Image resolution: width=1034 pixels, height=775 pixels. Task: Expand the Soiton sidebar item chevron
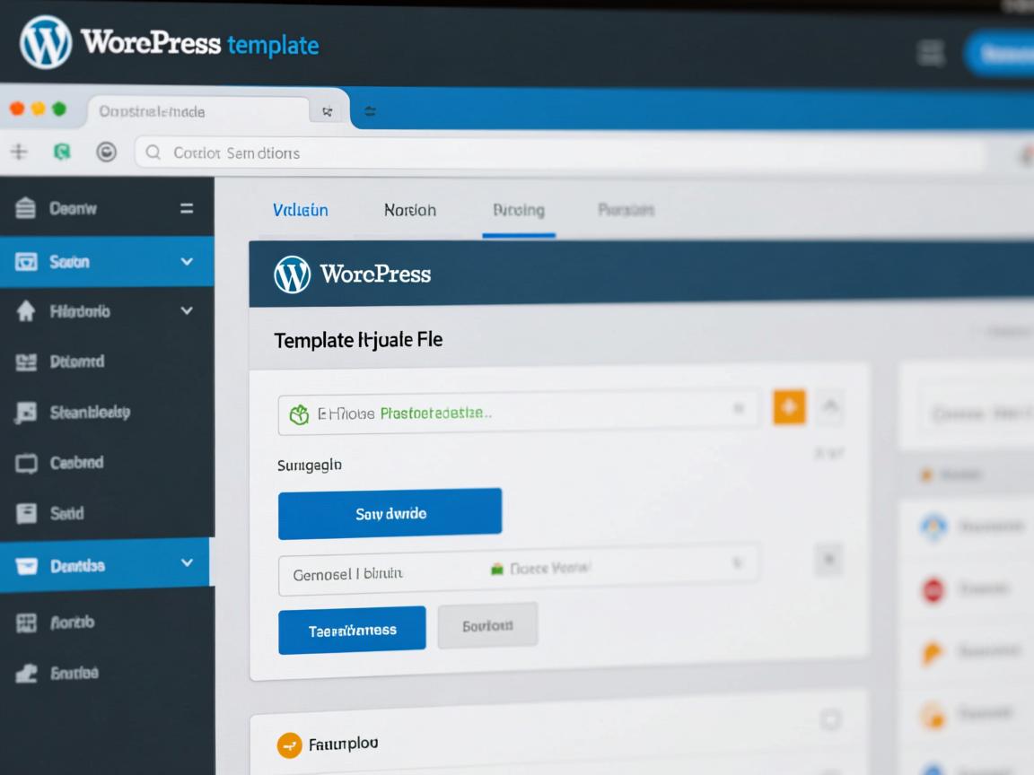187,262
